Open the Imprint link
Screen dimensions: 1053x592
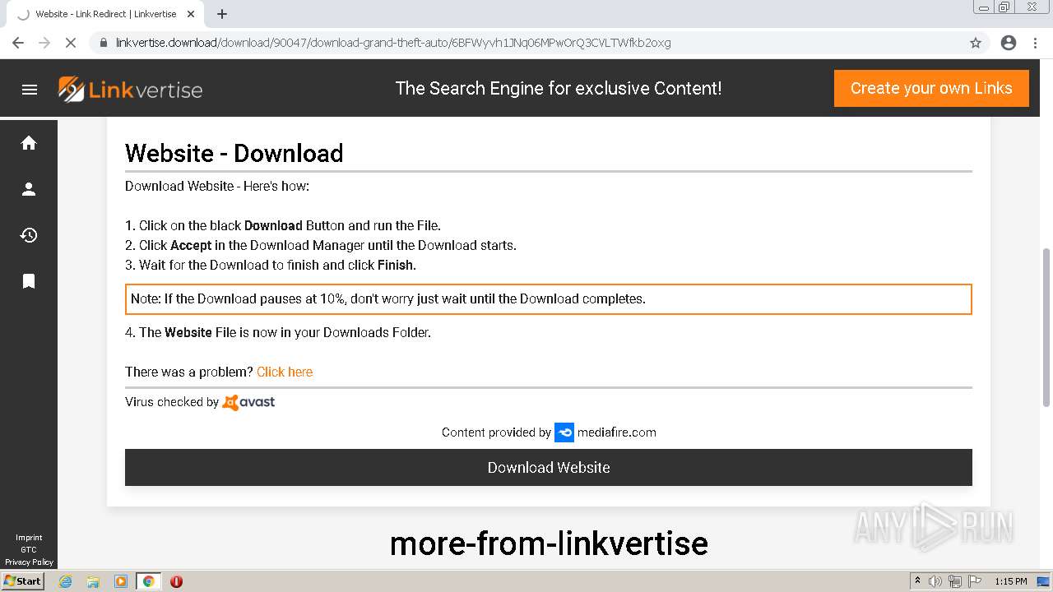[29, 538]
